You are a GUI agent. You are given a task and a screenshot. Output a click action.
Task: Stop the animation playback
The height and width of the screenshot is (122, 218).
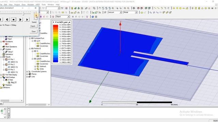[x=14, y=20]
